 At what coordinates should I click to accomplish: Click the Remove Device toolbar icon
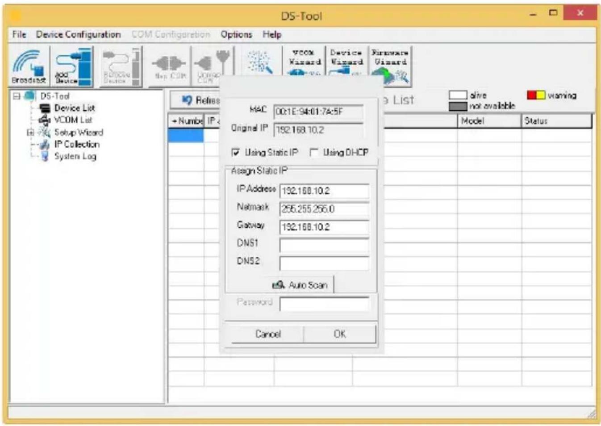coord(121,66)
